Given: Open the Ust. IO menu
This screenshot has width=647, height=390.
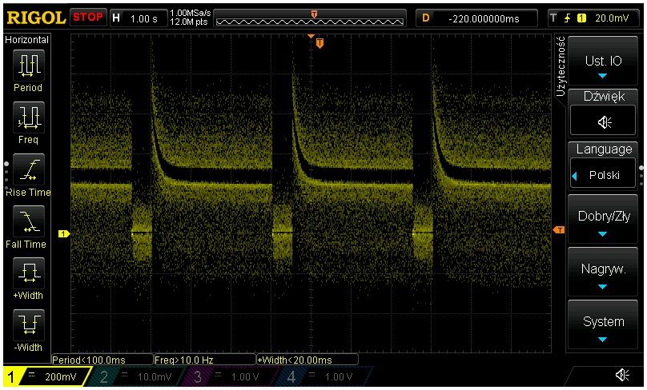Looking at the screenshot, I should pyautogui.click(x=603, y=61).
